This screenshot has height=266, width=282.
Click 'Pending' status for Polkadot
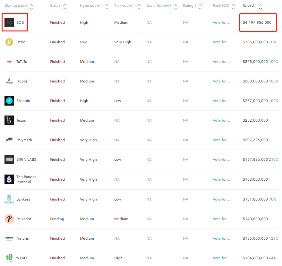tap(57, 219)
